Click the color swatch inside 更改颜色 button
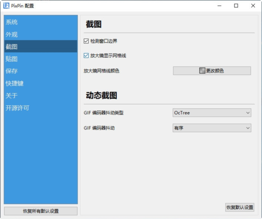The height and width of the screenshot is (219, 262). [202, 71]
